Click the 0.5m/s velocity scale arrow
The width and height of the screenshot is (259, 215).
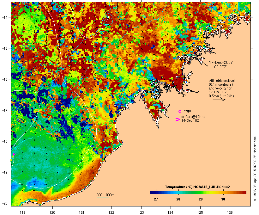click(x=219, y=100)
